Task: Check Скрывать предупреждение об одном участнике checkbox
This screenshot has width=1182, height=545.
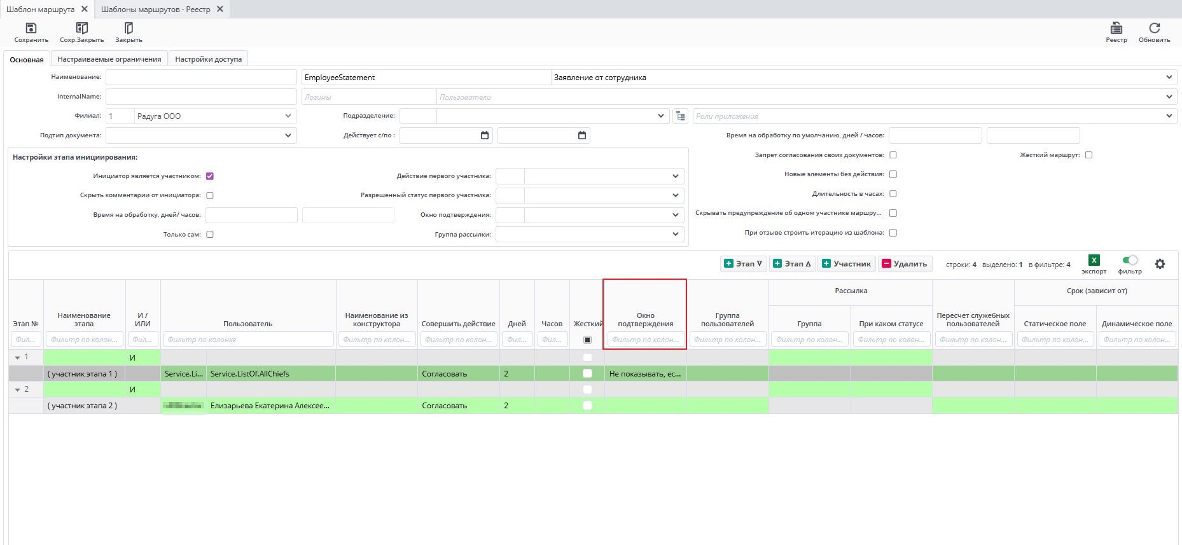Action: click(893, 213)
